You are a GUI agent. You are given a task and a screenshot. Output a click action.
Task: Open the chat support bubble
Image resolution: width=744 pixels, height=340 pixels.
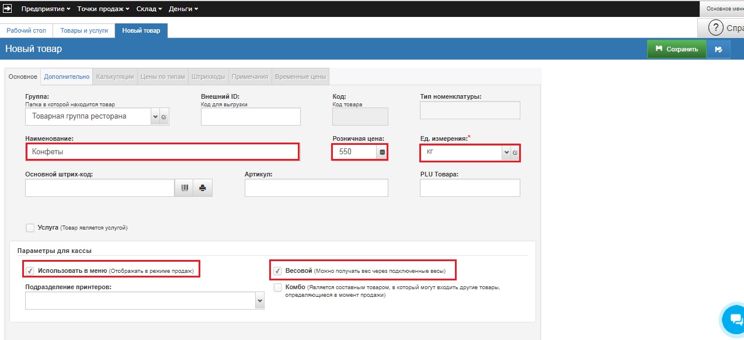coord(732,318)
